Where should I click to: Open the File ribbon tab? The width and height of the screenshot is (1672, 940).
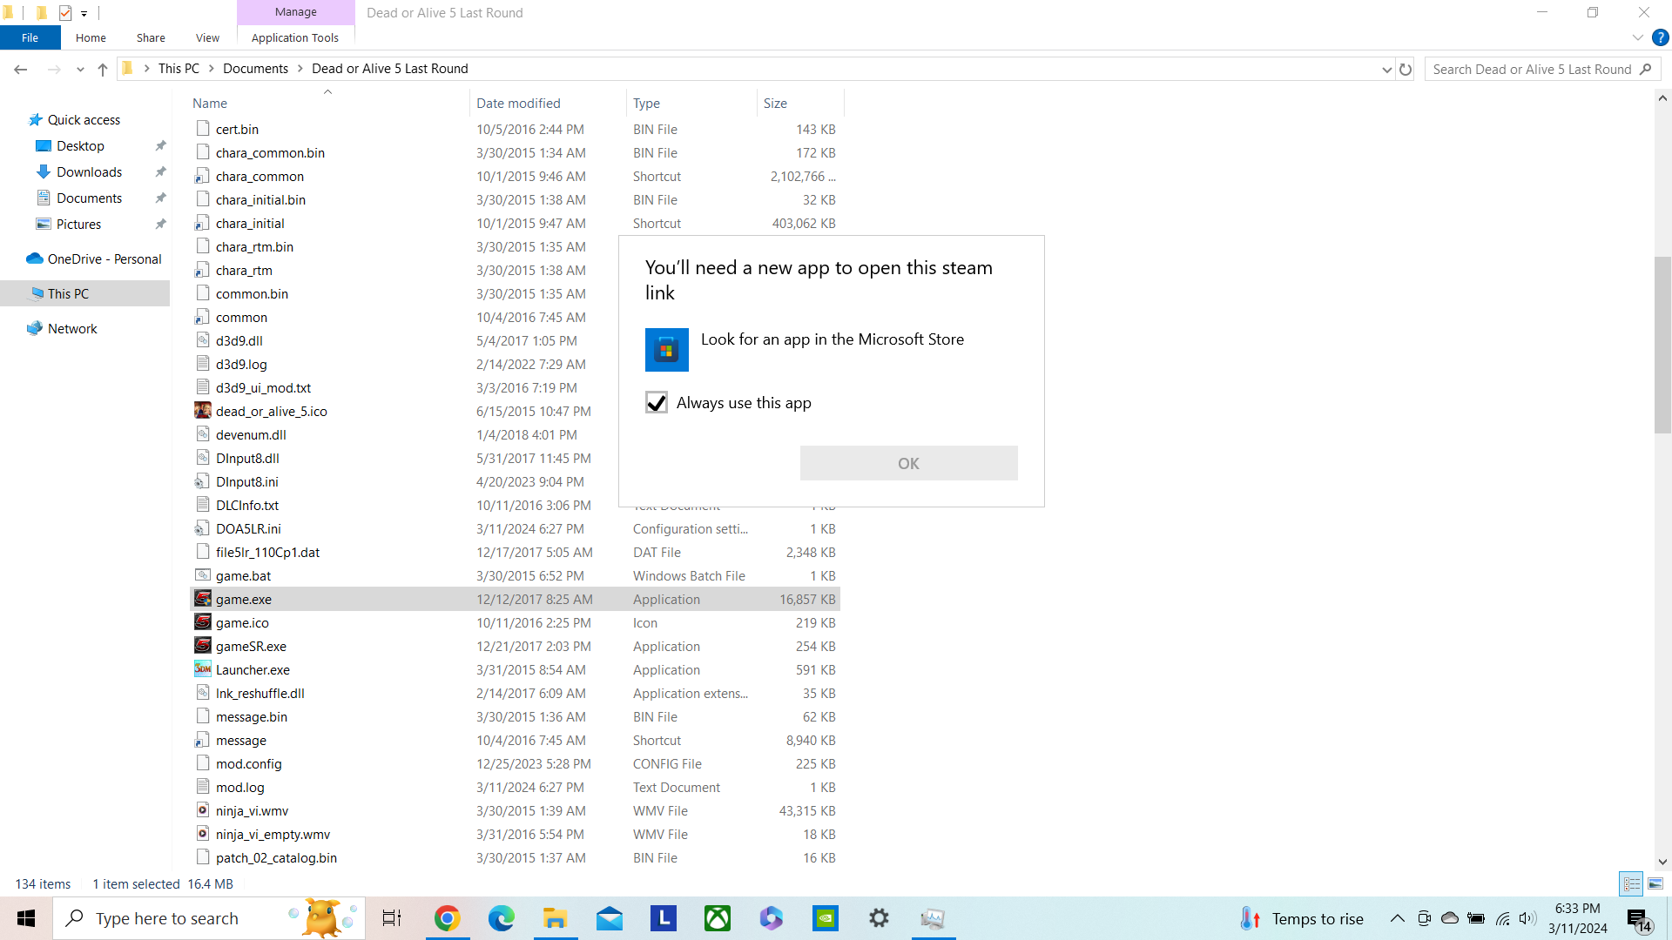click(x=30, y=37)
